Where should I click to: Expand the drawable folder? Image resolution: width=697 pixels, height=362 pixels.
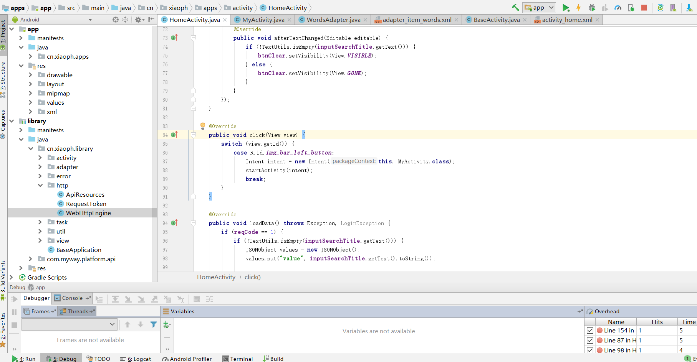tap(30, 75)
